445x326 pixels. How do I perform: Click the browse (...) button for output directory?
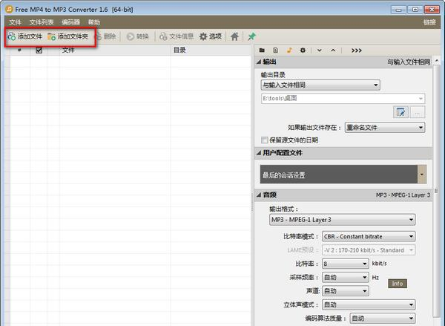417,112
